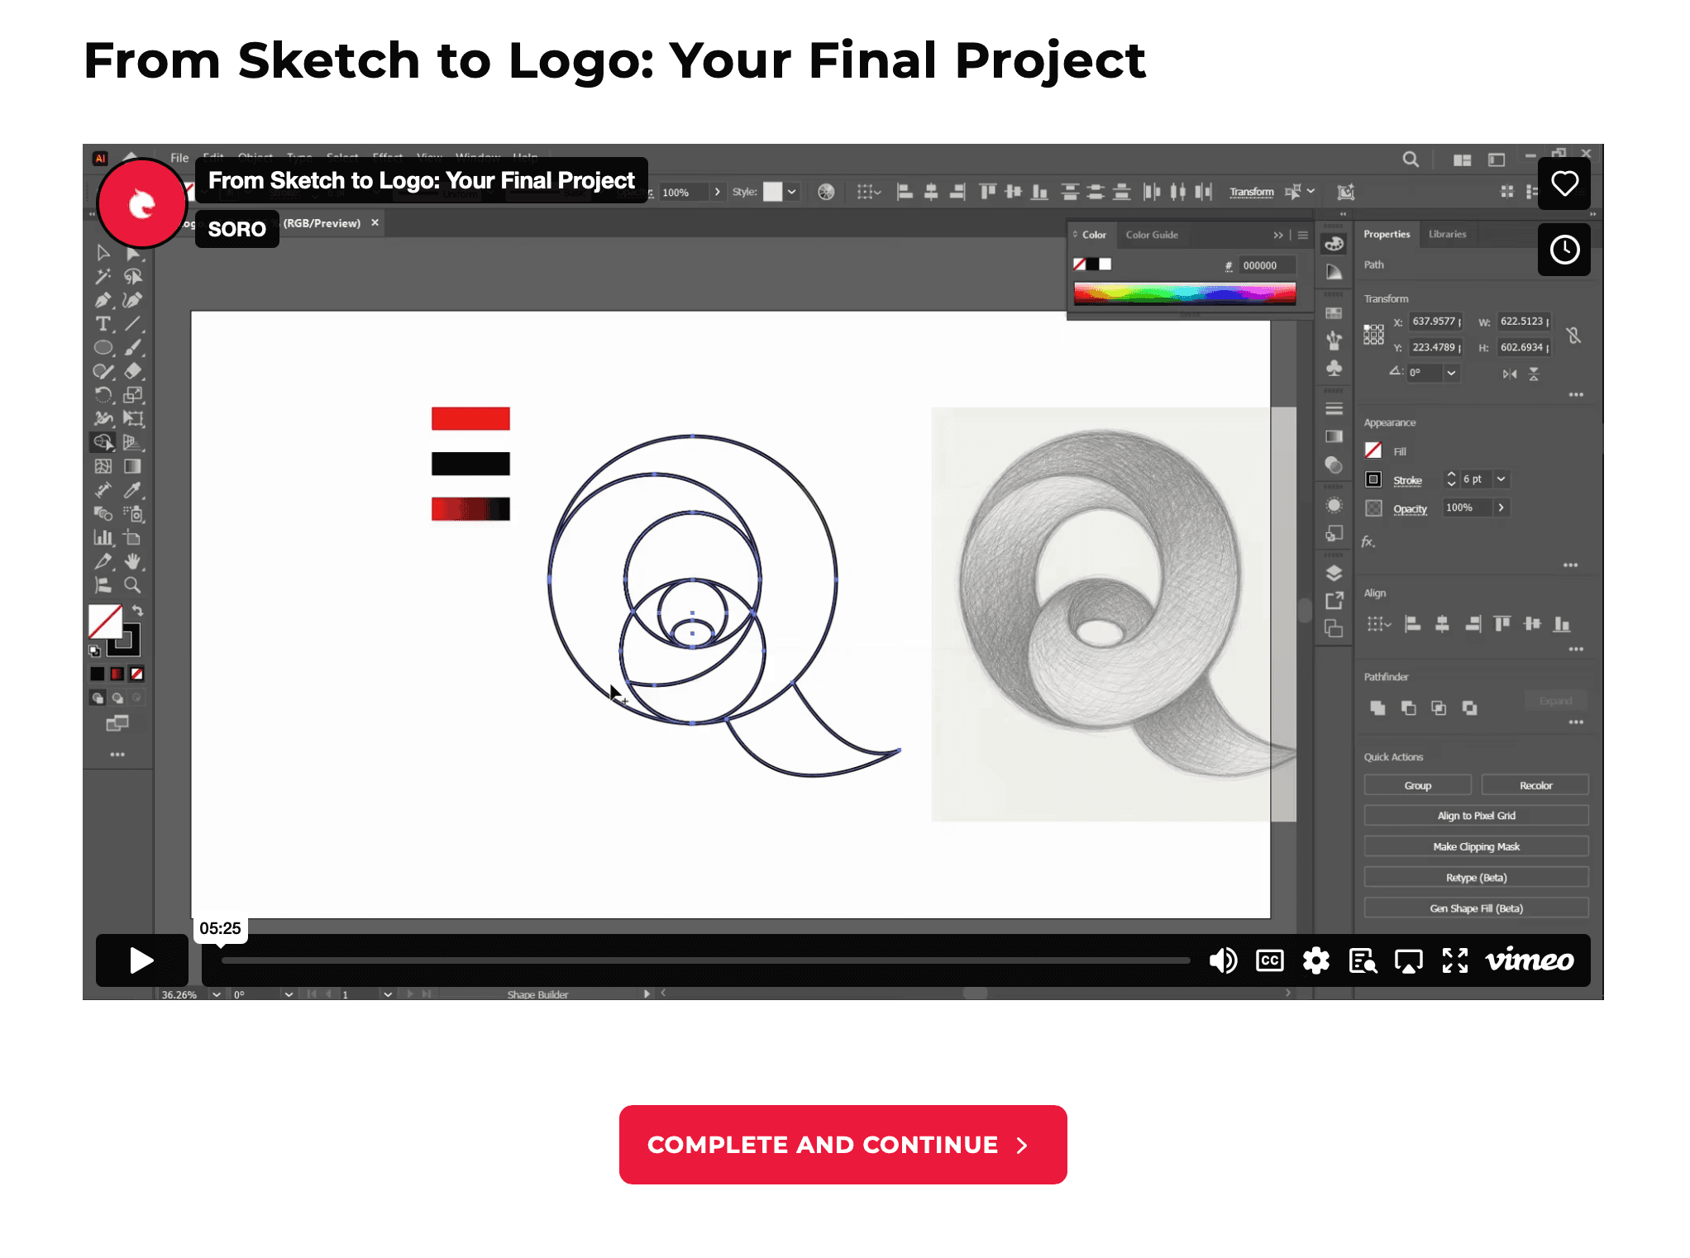Expand the Style swatch dropdown
Viewport: 1690px width, 1258px height.
[792, 193]
